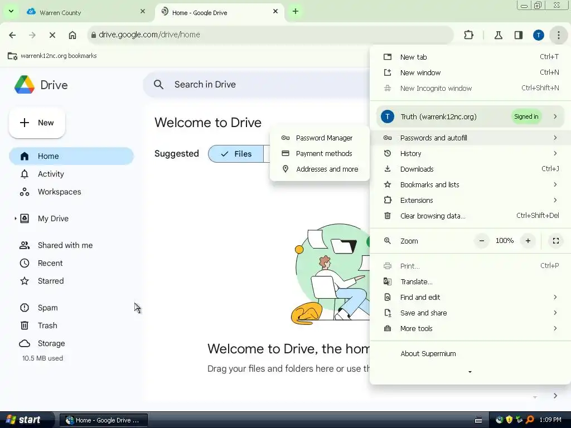Close the Home - Google Drive tab
The width and height of the screenshot is (571, 428).
[x=275, y=11]
